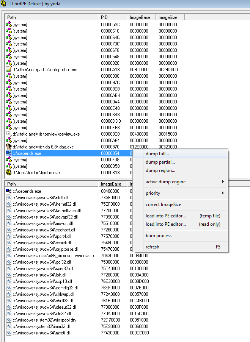Viewport: 250px width, 342px height.
Task: Click the advapi32.dll module icon
Action: 9,217
